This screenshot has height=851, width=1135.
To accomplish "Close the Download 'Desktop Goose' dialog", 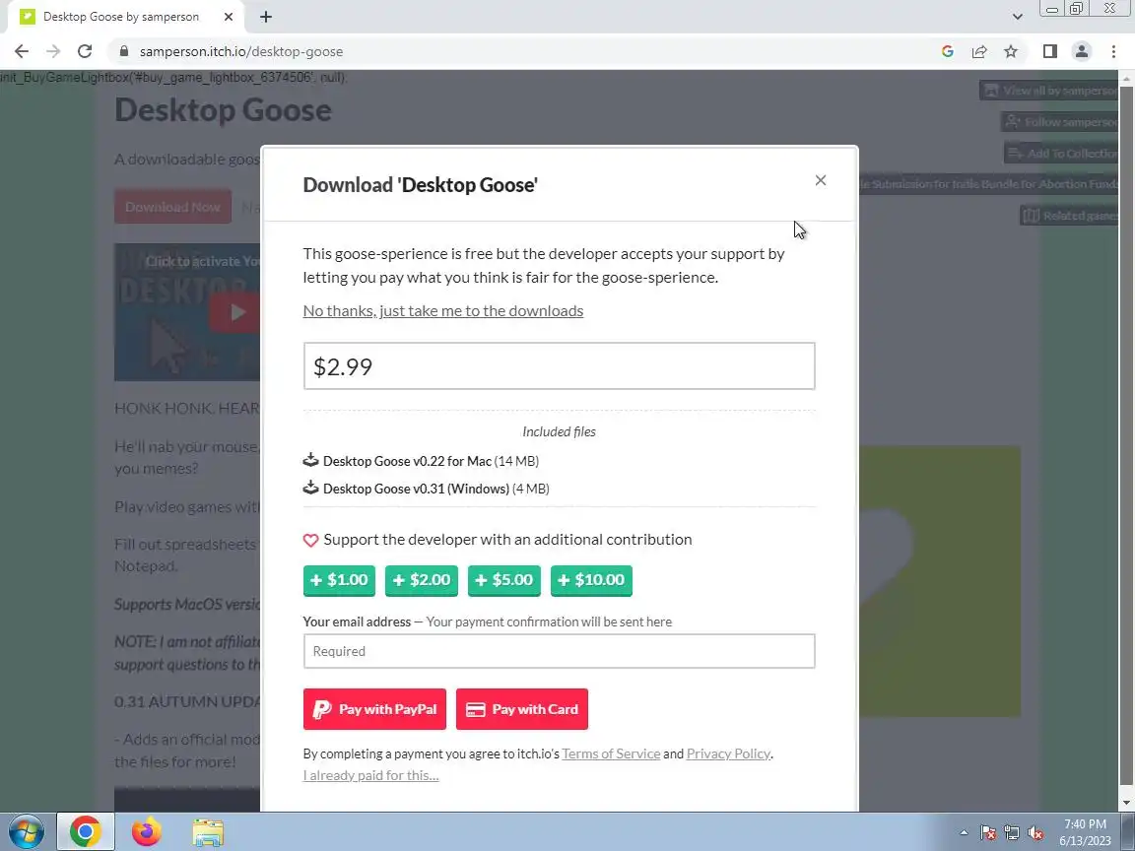I will [x=820, y=180].
